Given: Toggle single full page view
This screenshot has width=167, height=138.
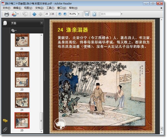Looking at the screenshot, I should pos(94,14).
